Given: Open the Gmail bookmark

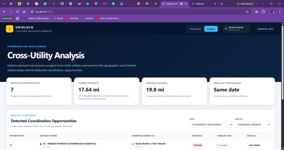Looking at the screenshot, I should point(58,18).
